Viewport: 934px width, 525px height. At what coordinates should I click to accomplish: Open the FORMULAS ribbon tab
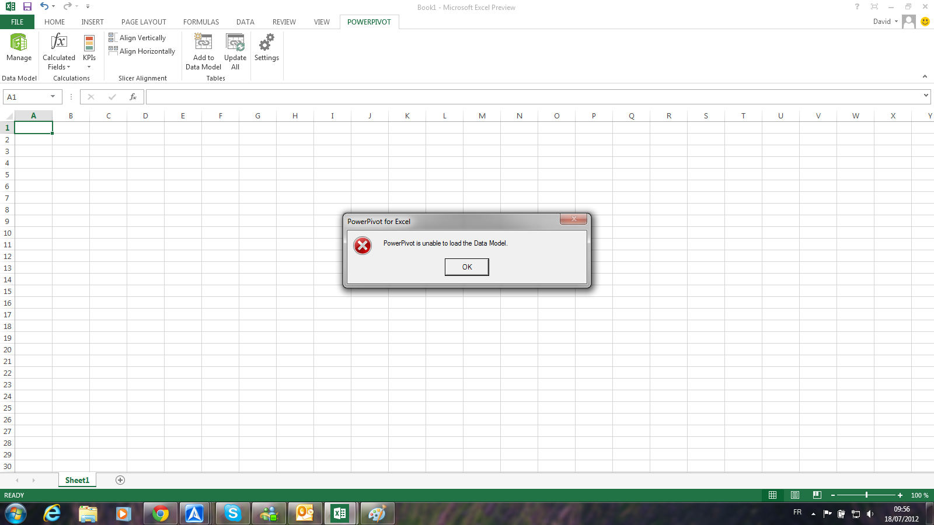point(201,22)
